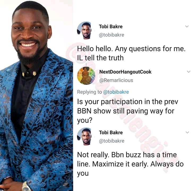Click the @Remarlicious handle
191x191 pixels.
pyautogui.click(x=116, y=80)
